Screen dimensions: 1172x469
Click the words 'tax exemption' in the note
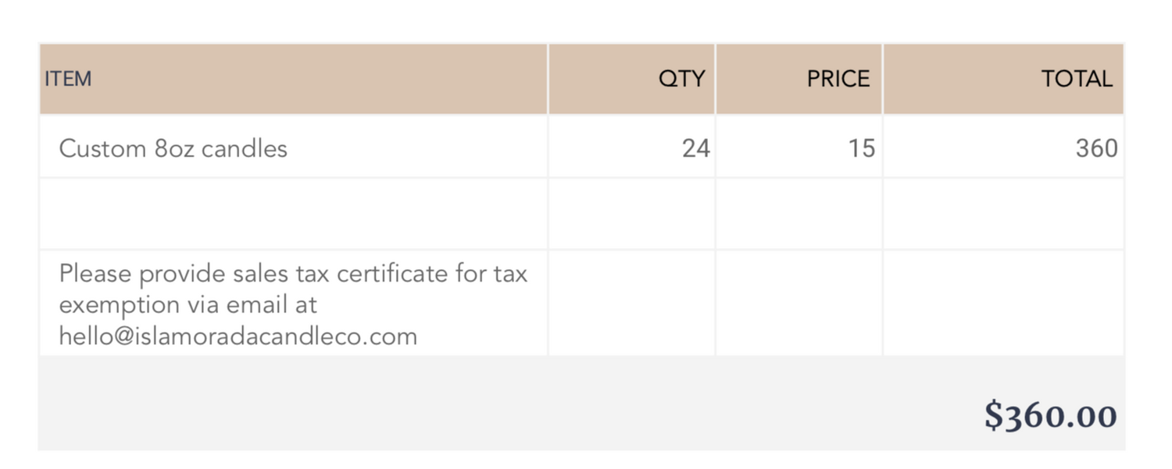click(294, 289)
